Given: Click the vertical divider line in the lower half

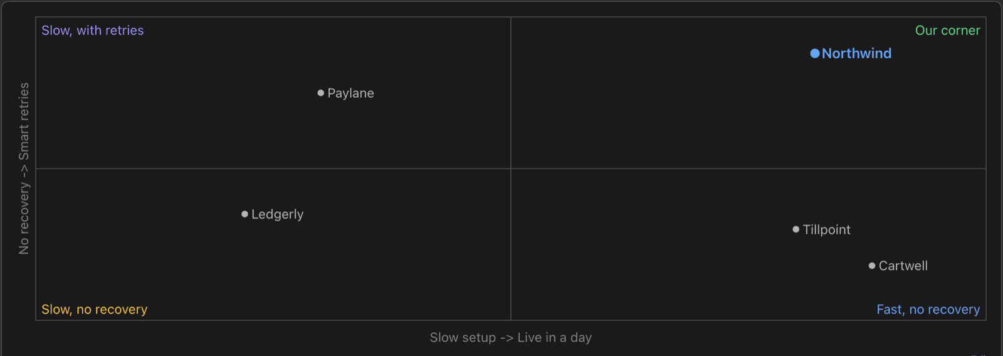Looking at the screenshot, I should coord(511,244).
